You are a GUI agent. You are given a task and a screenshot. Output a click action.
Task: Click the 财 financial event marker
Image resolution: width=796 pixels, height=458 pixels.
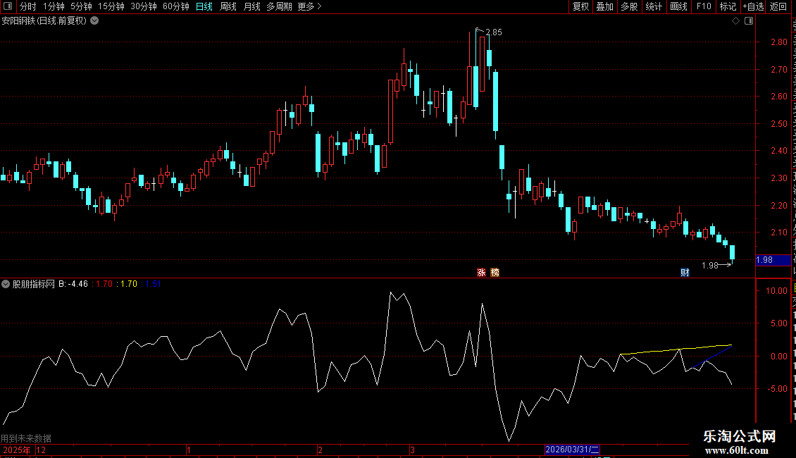coord(685,273)
